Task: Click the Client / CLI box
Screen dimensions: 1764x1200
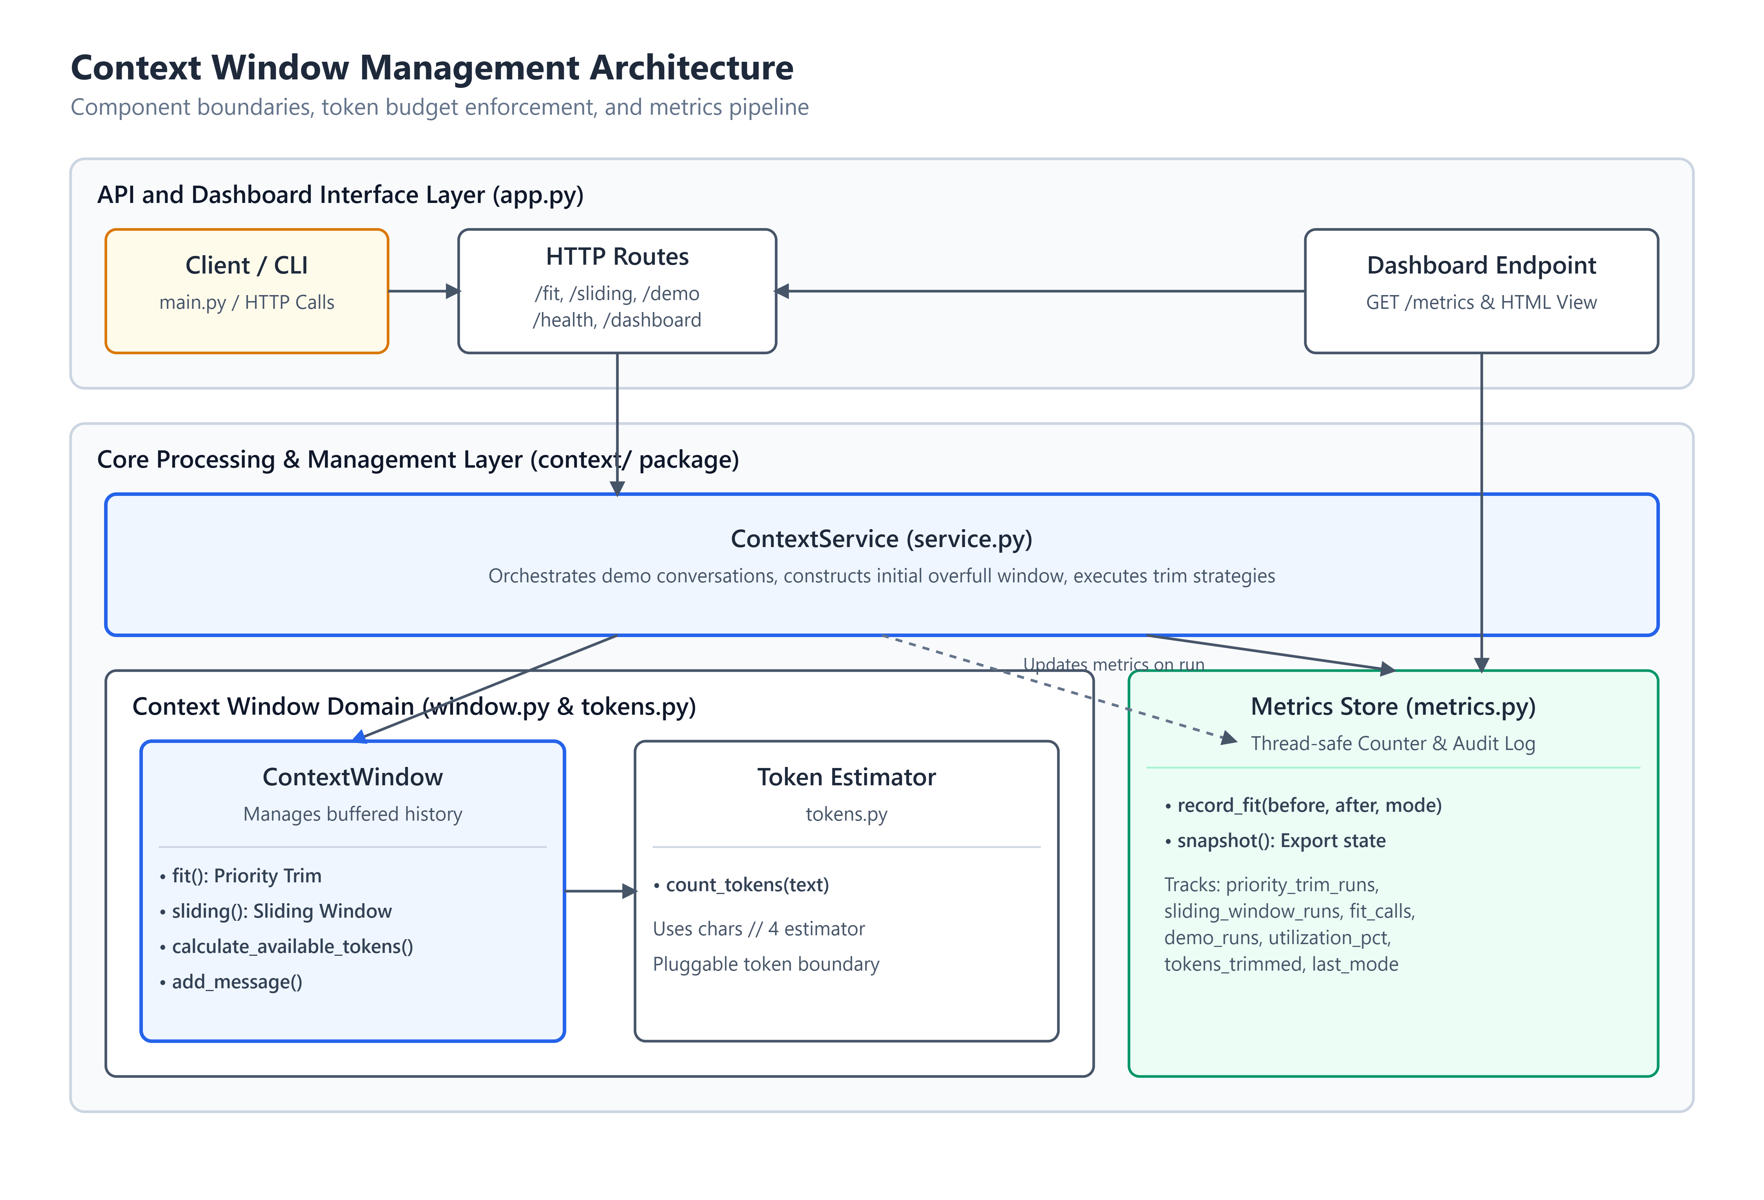Action: (247, 291)
